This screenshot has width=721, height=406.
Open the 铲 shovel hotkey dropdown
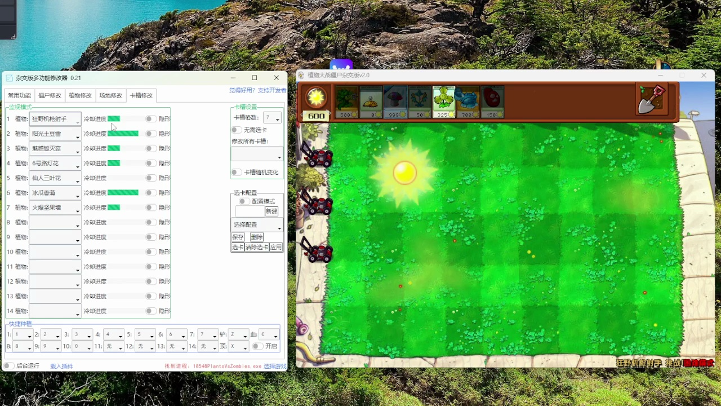coord(238,334)
